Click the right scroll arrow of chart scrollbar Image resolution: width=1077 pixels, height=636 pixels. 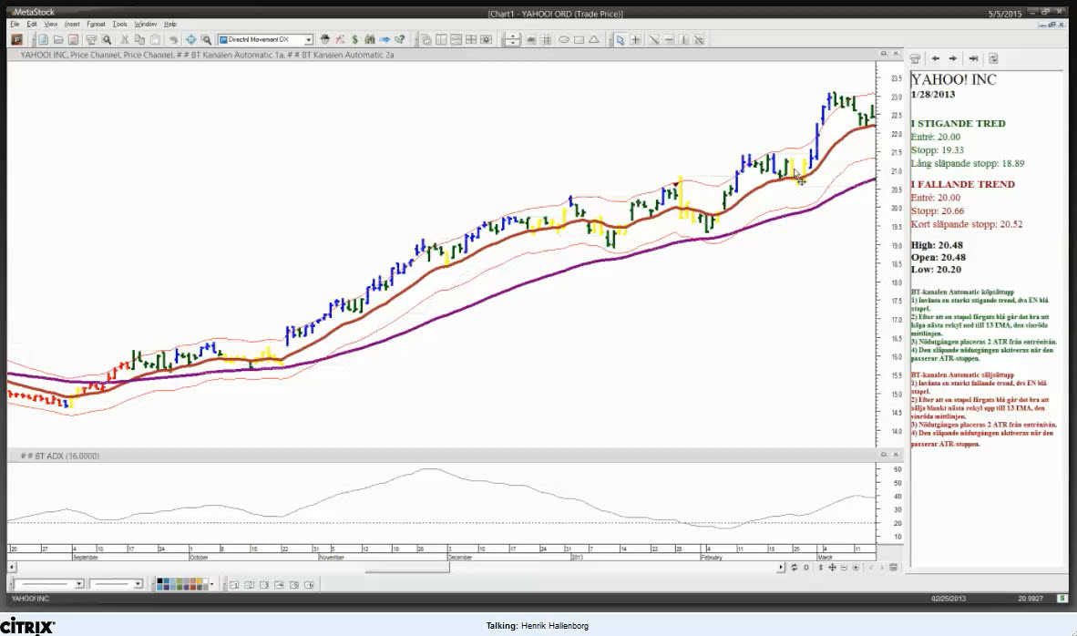780,568
